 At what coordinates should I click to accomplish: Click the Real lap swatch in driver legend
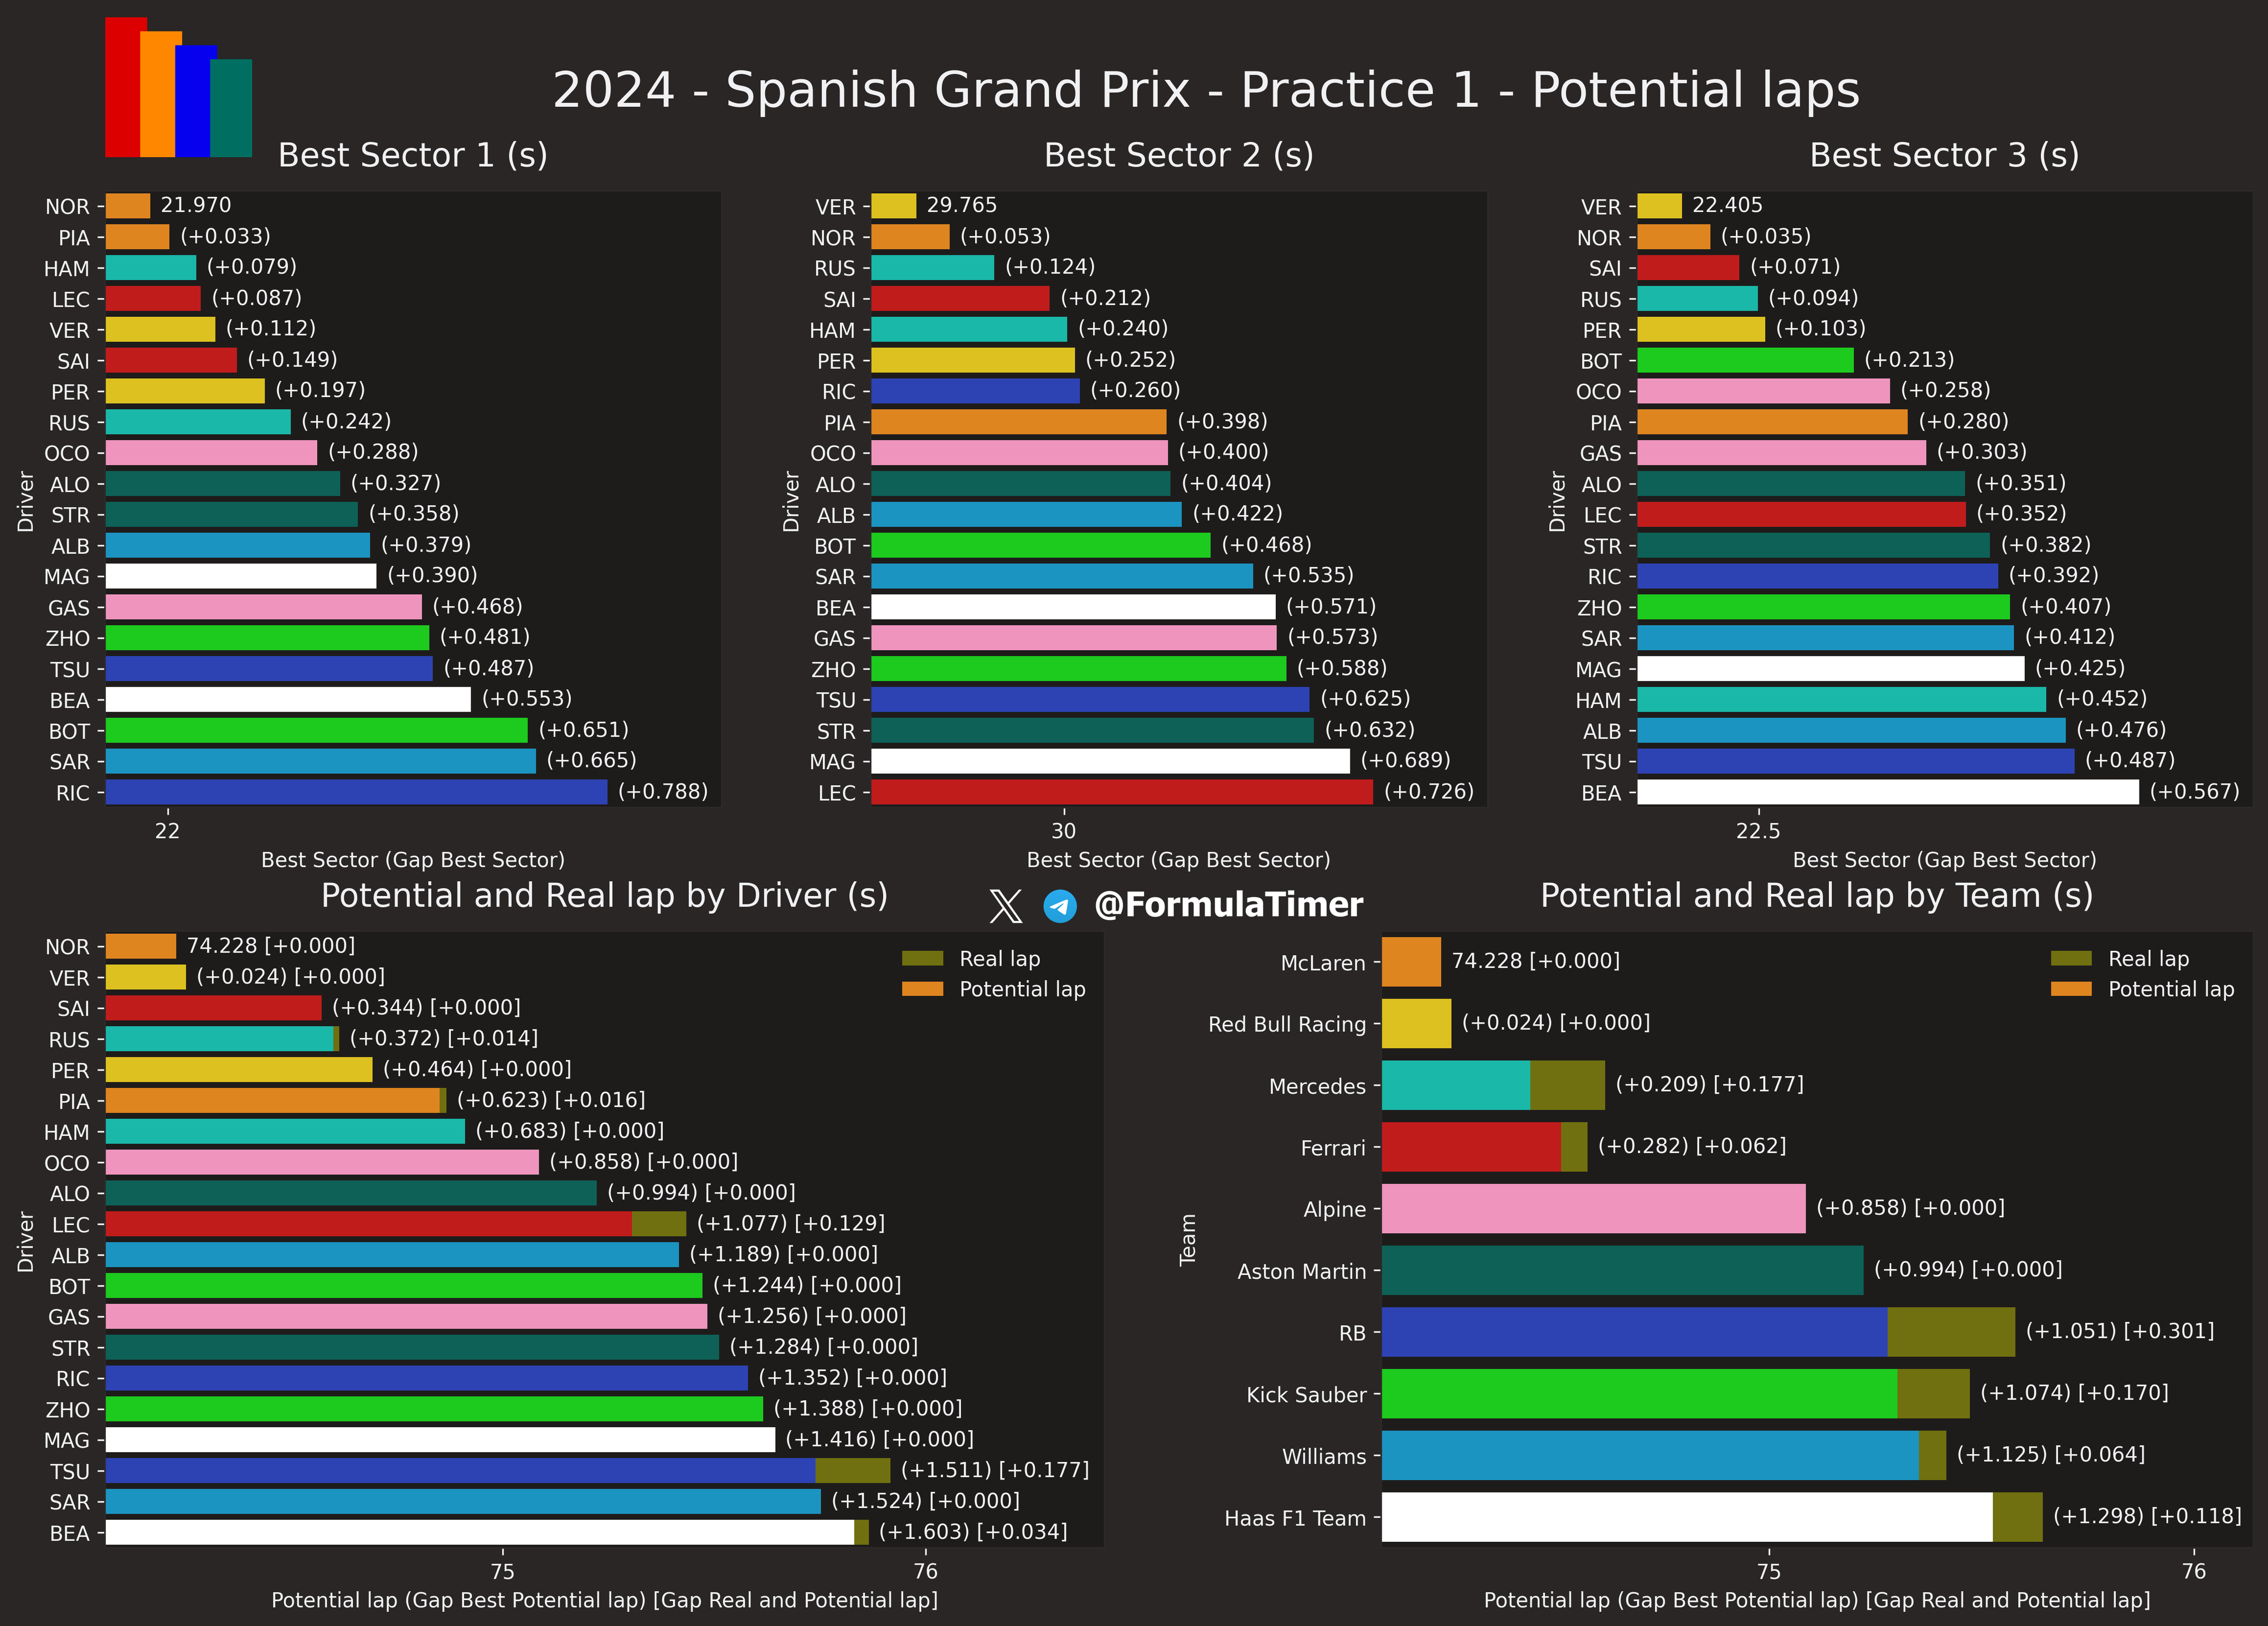(922, 958)
